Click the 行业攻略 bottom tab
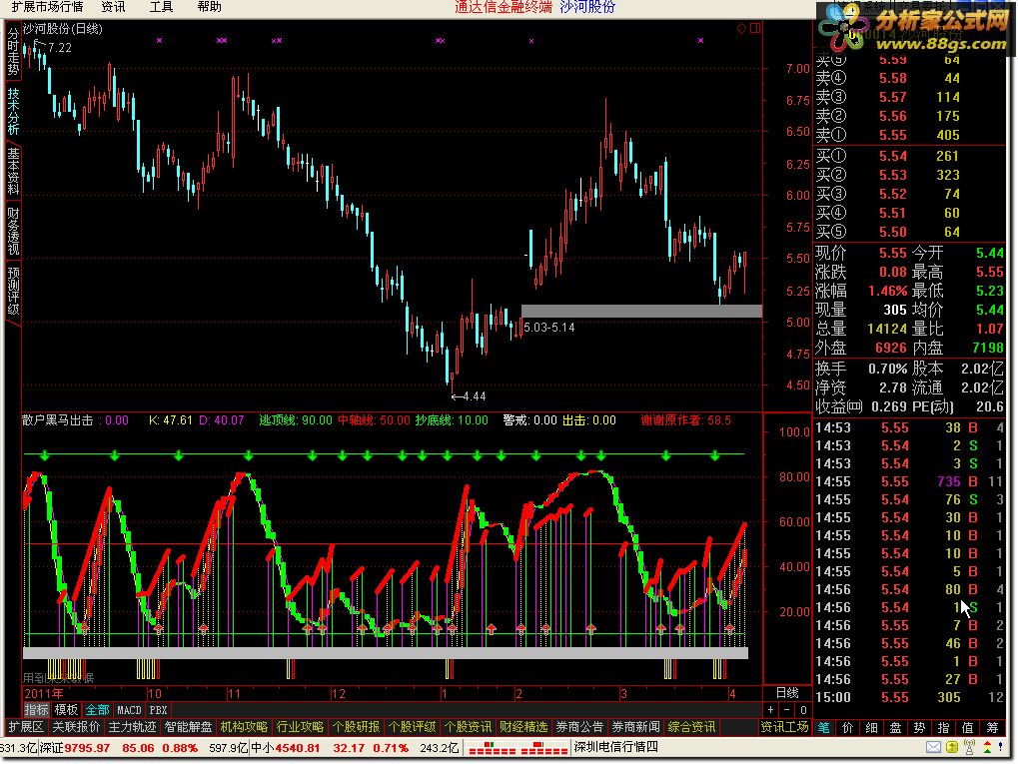This screenshot has height=764, width=1018. tap(300, 727)
